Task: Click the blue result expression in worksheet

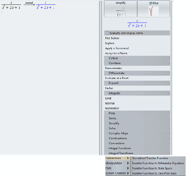Action: tap(46, 6)
